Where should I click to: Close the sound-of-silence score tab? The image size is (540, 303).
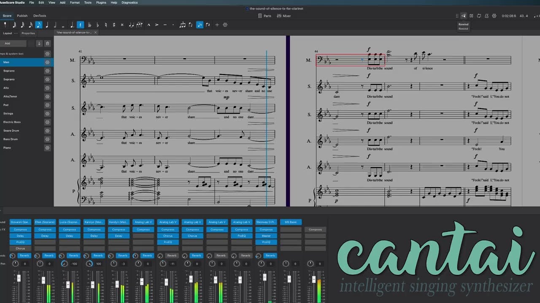click(96, 32)
